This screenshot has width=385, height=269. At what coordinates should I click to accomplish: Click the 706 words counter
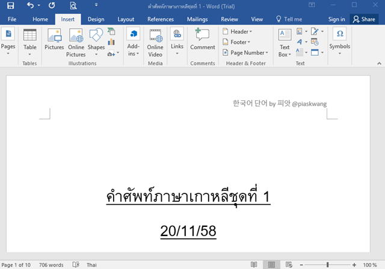point(51,265)
